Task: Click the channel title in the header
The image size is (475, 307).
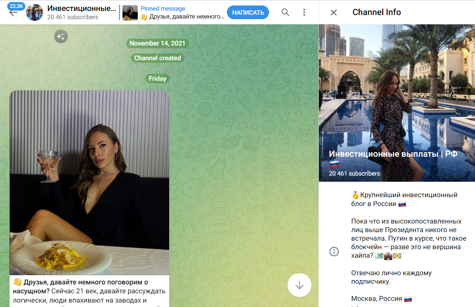Action: click(82, 8)
